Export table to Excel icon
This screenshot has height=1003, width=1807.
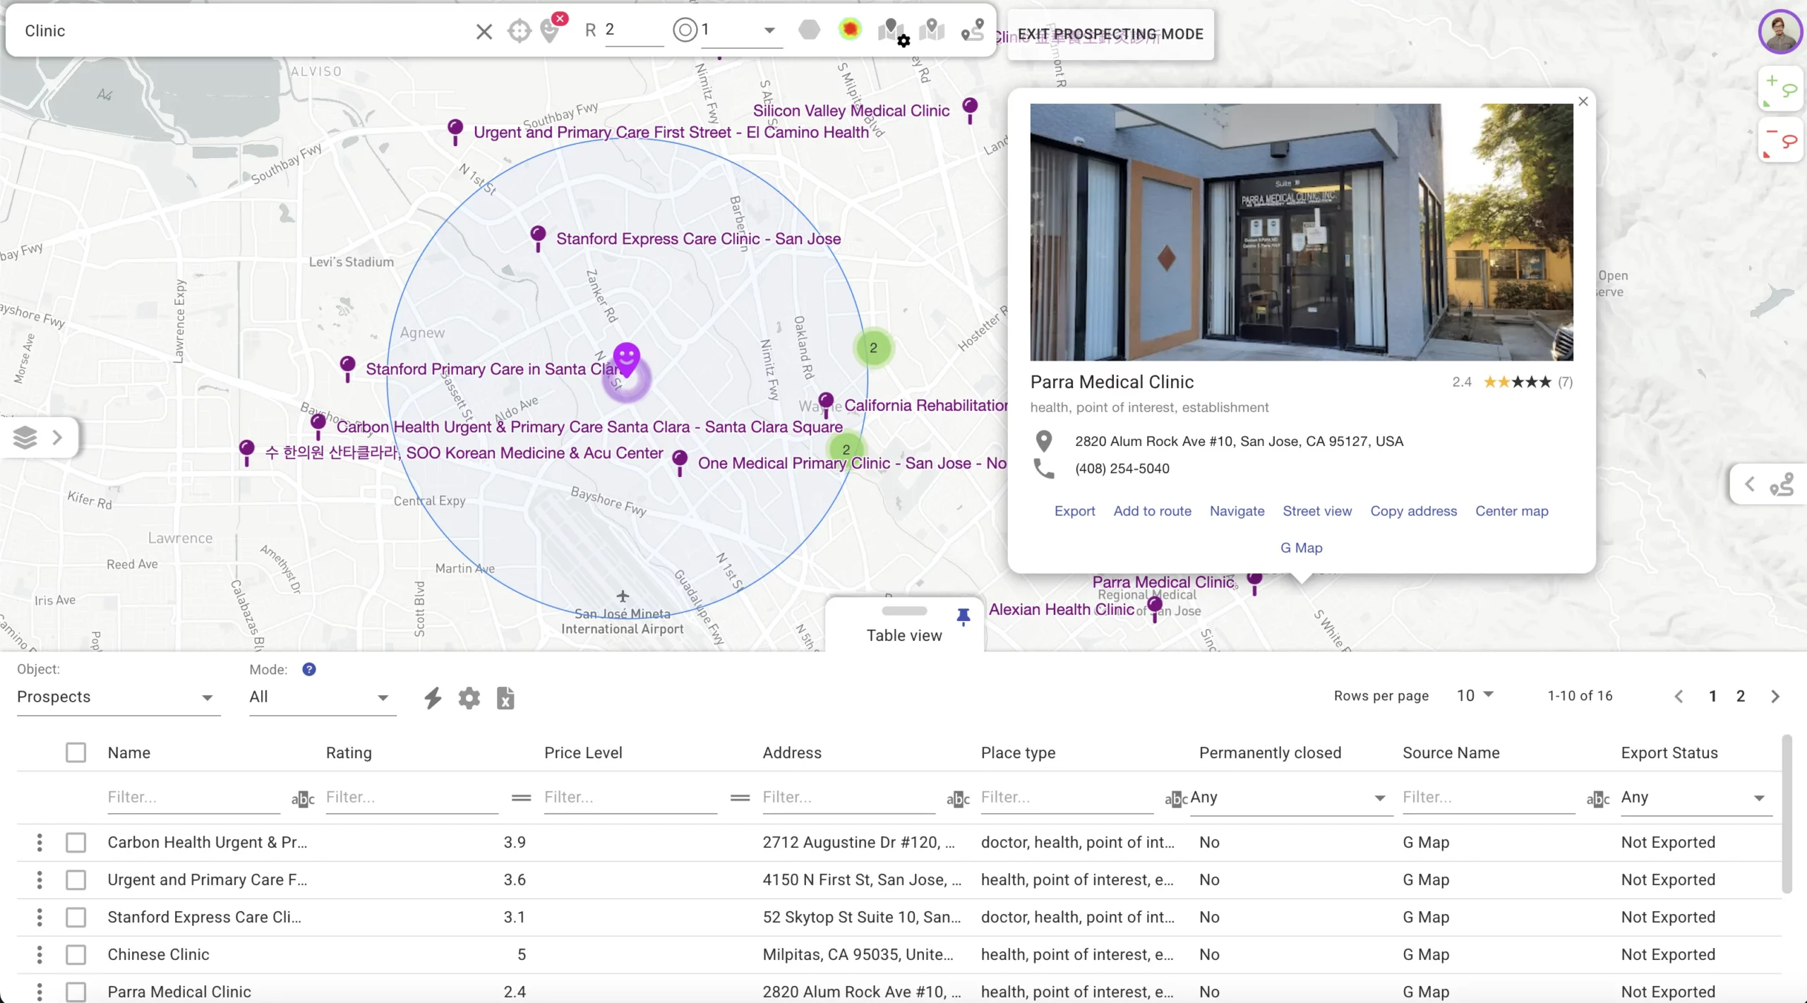coord(505,697)
